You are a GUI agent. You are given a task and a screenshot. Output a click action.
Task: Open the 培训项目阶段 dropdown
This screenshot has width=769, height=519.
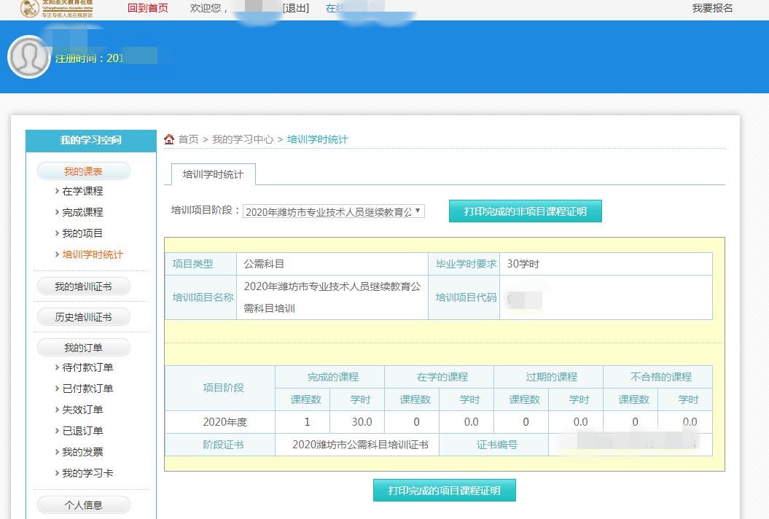tap(333, 211)
